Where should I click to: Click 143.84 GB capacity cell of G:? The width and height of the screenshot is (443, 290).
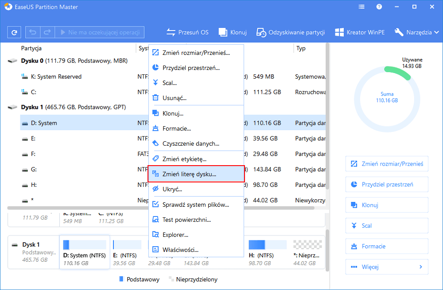coord(267,170)
